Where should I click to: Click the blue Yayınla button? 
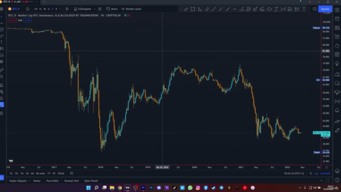[x=325, y=9]
